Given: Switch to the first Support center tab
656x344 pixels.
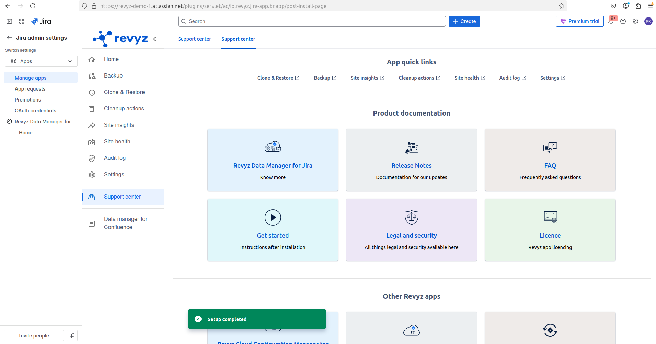Looking at the screenshot, I should pyautogui.click(x=194, y=39).
